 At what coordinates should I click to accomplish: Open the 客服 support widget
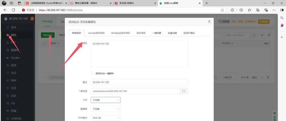(x=275, y=115)
